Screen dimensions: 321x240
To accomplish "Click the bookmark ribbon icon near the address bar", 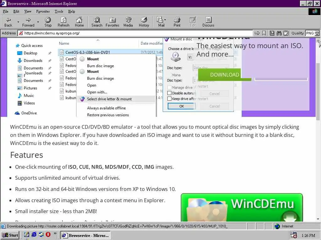I will click(264, 33).
